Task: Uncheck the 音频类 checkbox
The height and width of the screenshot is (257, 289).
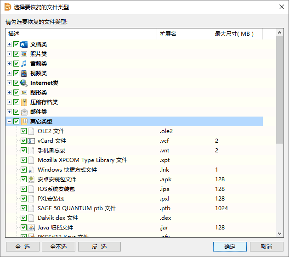Action: click(x=16, y=63)
